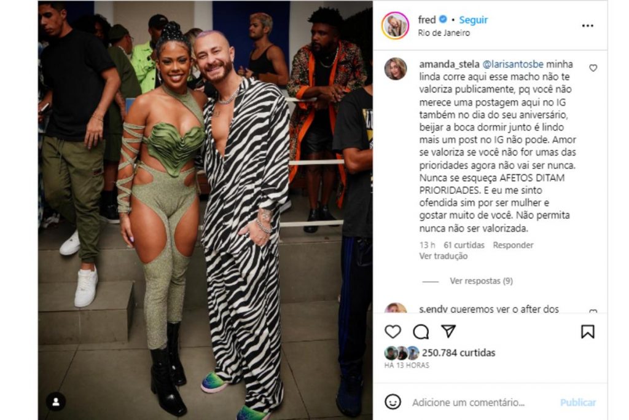Expand Ver respostas (9) replies

(481, 280)
